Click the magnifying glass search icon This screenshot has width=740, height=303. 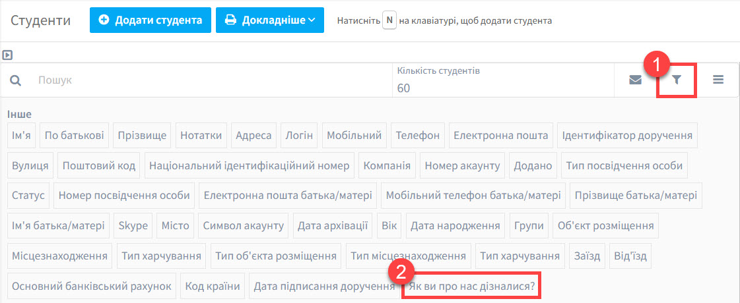[x=17, y=80]
